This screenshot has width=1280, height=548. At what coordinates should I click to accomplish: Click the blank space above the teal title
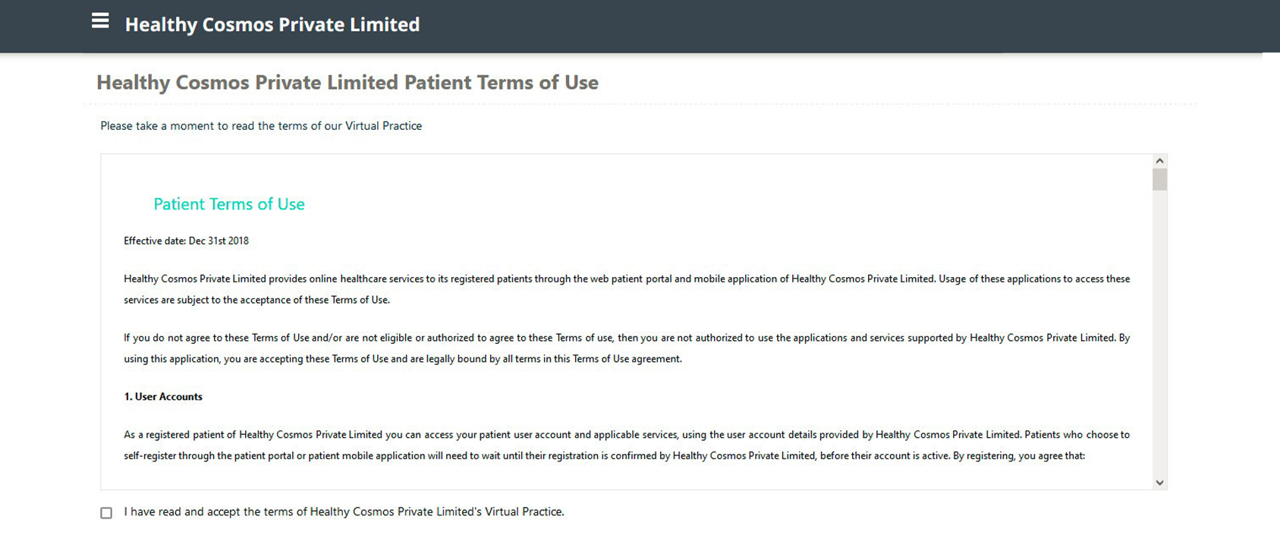[x=607, y=173]
